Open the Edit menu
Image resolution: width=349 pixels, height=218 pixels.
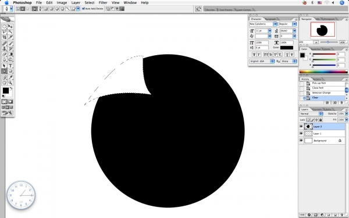[x=49, y=3]
